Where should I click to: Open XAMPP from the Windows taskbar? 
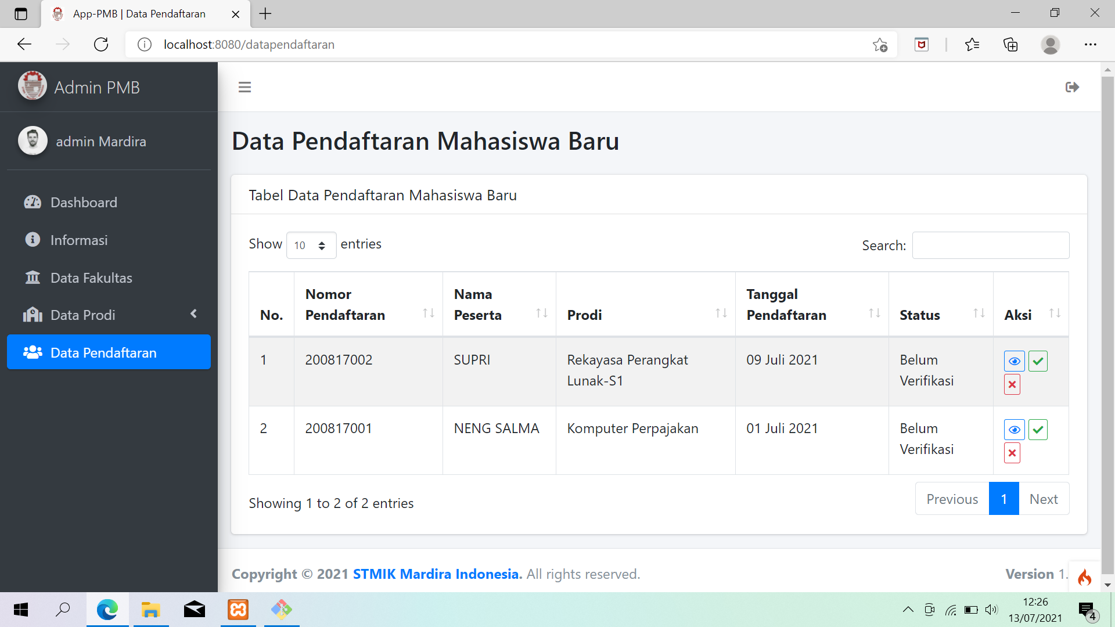238,610
